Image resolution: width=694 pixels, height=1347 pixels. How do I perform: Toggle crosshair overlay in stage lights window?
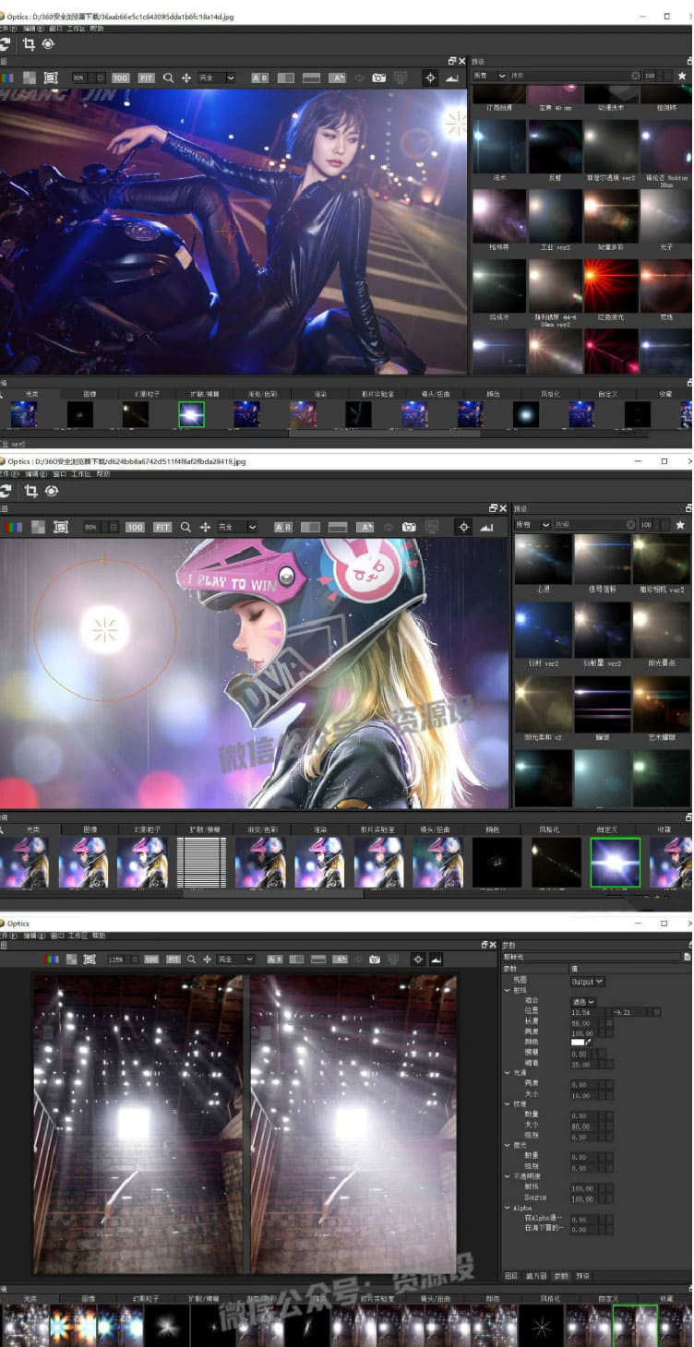pos(416,960)
